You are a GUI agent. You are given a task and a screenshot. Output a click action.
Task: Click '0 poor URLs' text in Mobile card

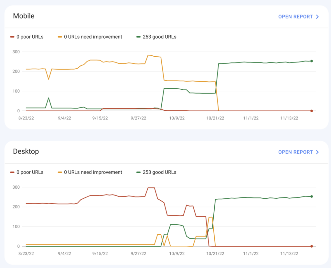30,37
